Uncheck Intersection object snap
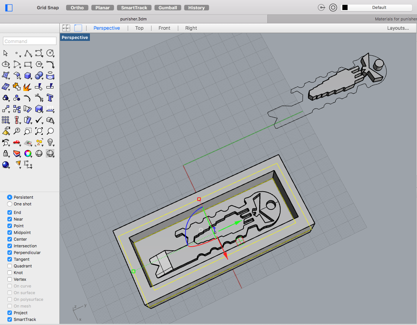The image size is (417, 325). point(10,246)
